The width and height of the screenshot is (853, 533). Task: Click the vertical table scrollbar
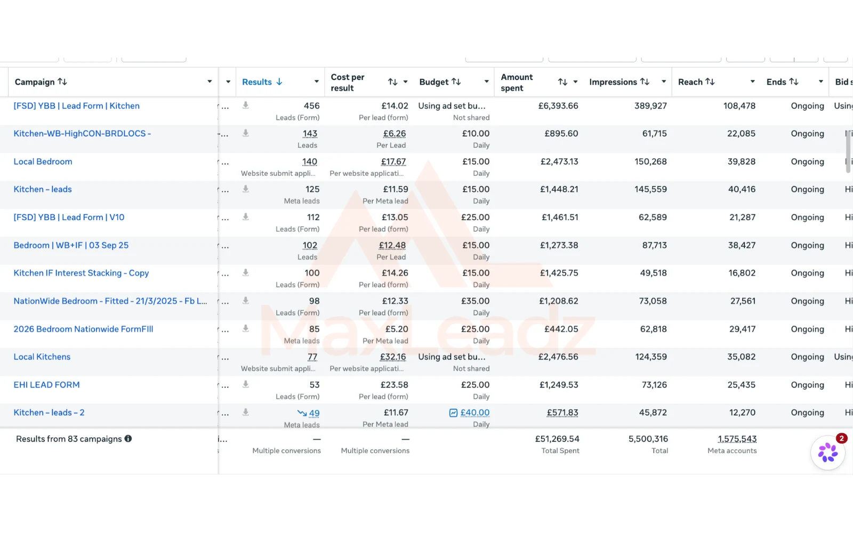(848, 152)
